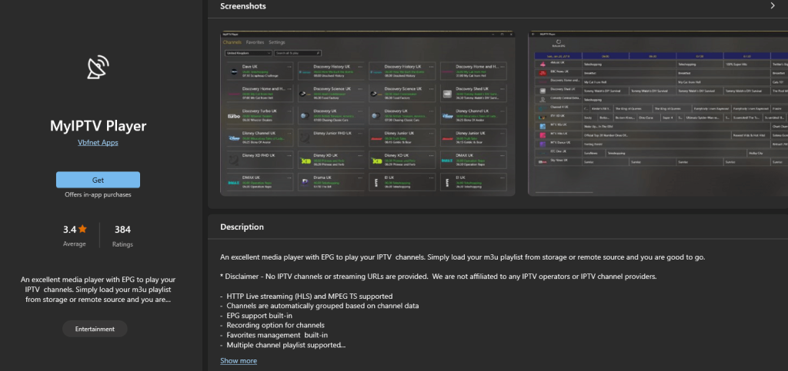
Task: Open the Vbfnet Apps publisher link
Action: [98, 143]
